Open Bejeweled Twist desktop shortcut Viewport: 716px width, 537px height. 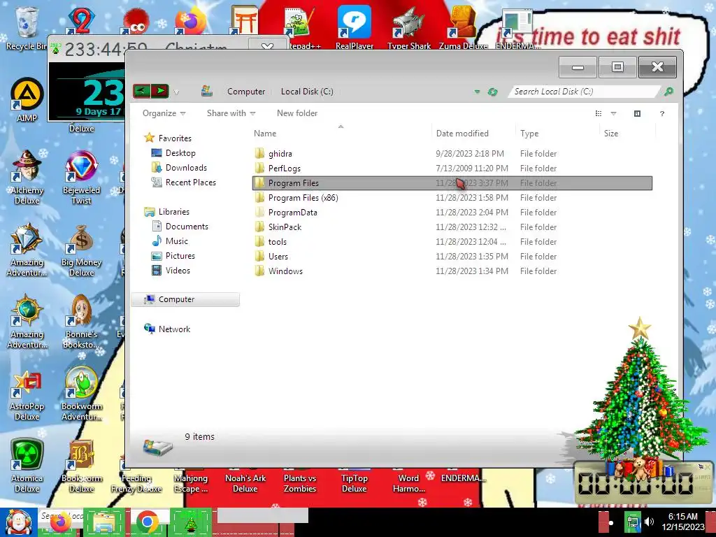point(81,177)
